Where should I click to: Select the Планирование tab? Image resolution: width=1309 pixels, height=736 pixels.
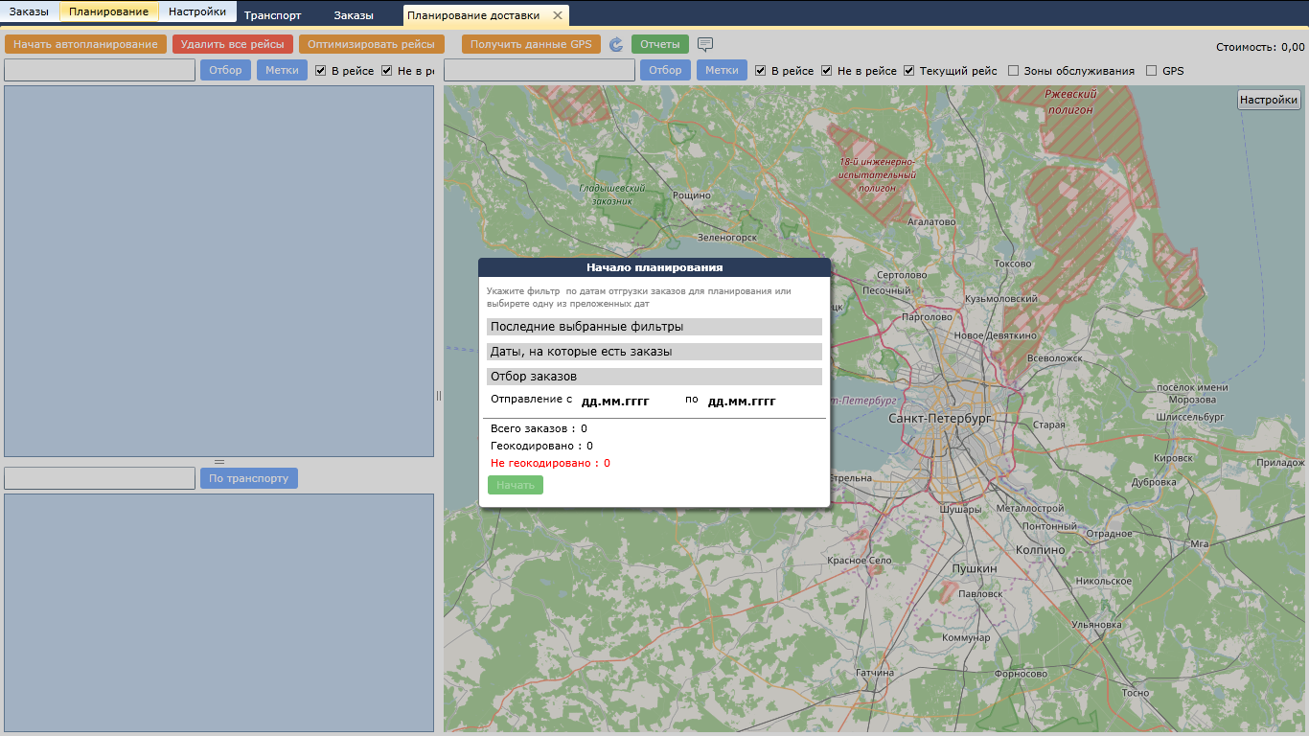tap(109, 11)
